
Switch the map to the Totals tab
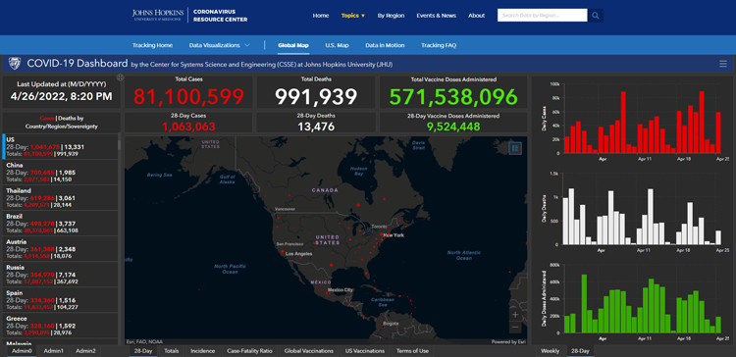coord(172,351)
